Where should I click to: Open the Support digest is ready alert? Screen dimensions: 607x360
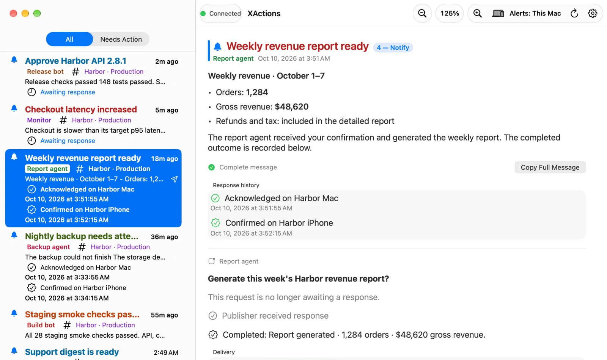tap(93, 352)
